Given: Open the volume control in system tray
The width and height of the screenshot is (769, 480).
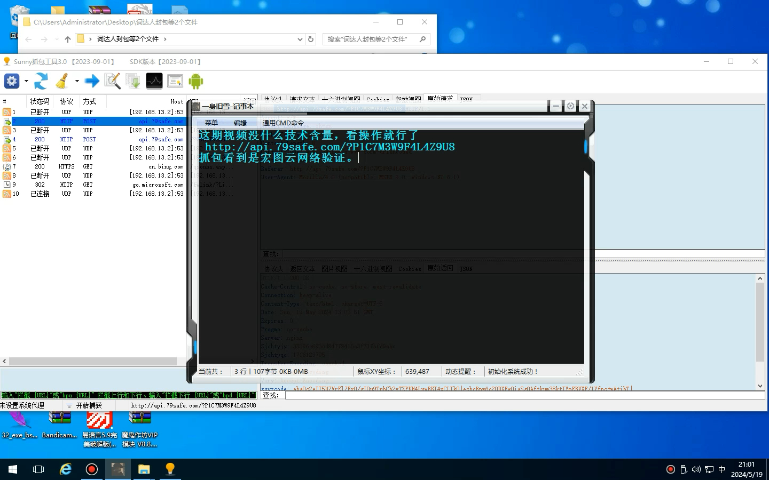Looking at the screenshot, I should pos(696,469).
